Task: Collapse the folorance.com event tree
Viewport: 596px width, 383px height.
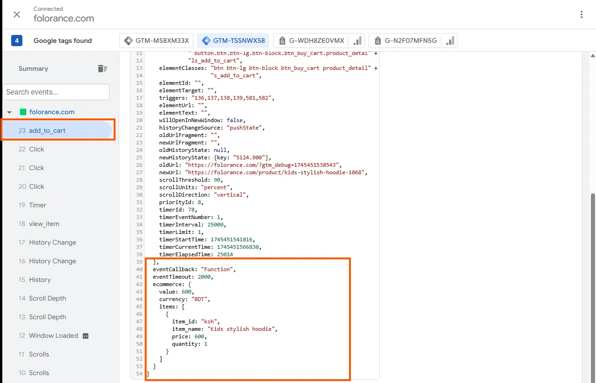Action: tap(9, 112)
